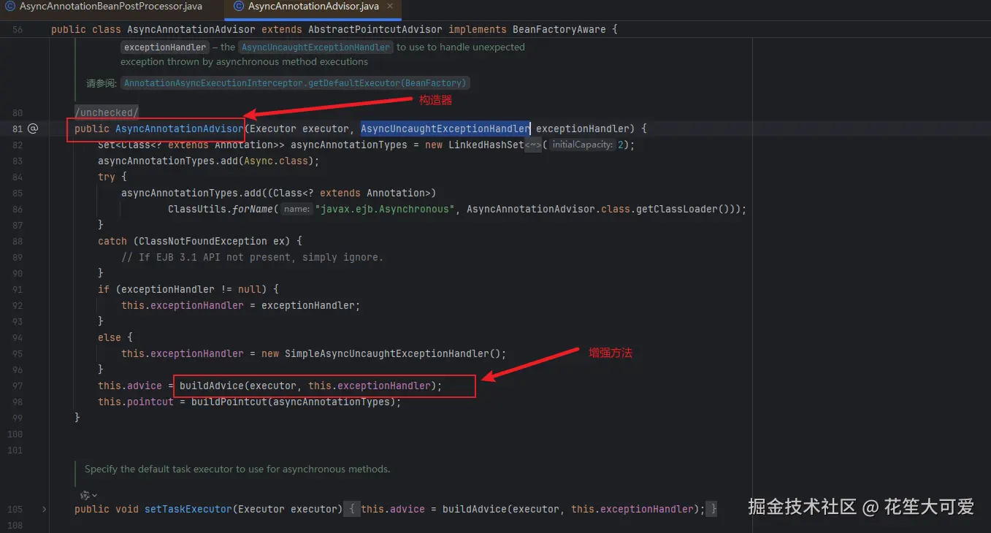
Task: Click the @ gutter icon on line 81
Action: coord(32,129)
